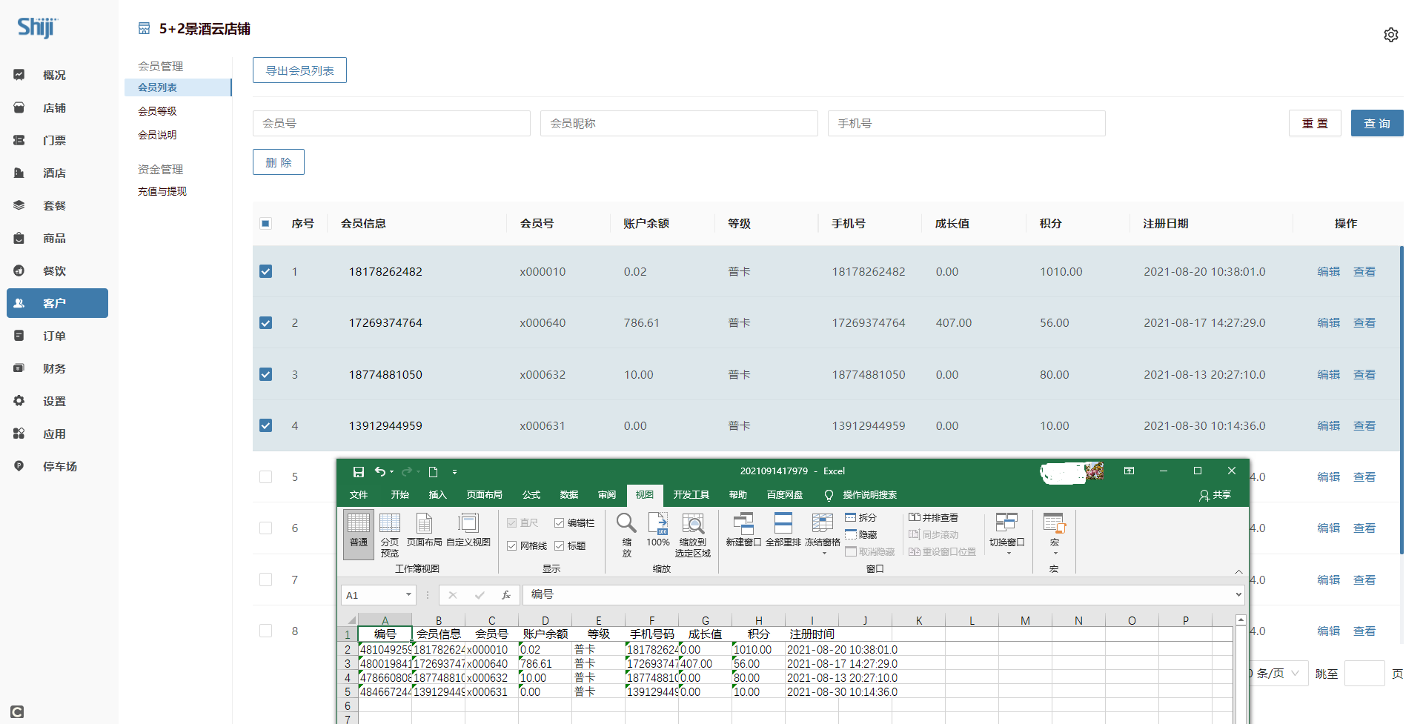Toggle the Formula Bar (编辑栏) checkbox
Screen dimensions: 1423x724
pyautogui.click(x=560, y=523)
